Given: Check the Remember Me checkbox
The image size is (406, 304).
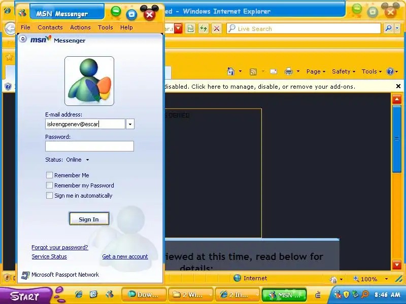Looking at the screenshot, I should (49, 175).
